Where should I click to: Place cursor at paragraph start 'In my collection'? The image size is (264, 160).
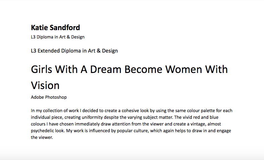(31, 111)
